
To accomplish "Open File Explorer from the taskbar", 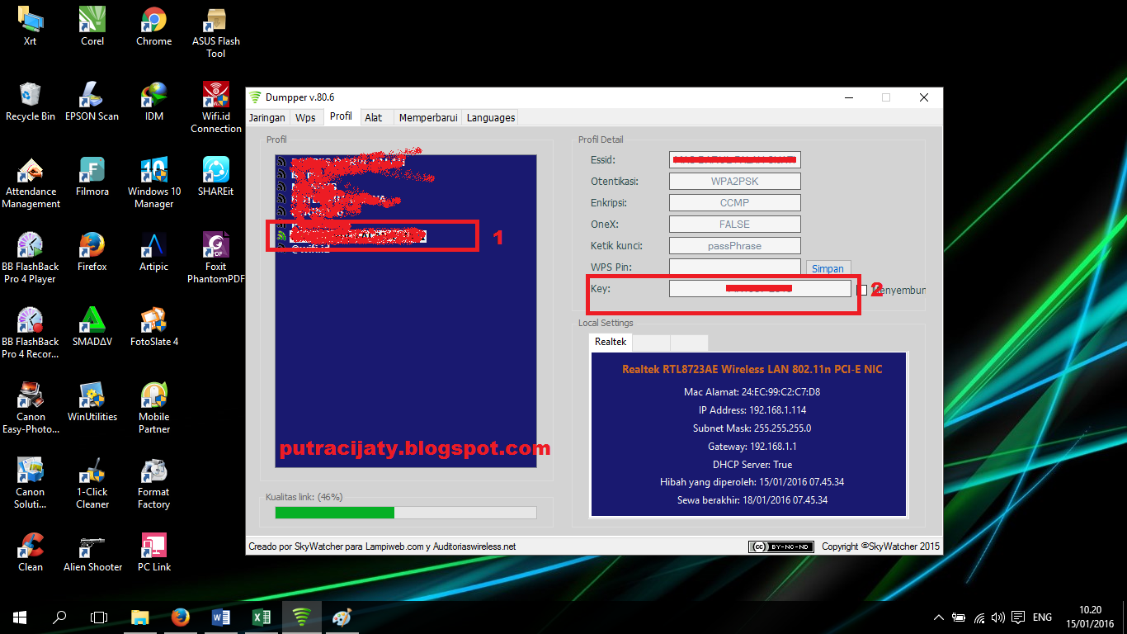I will 139,617.
